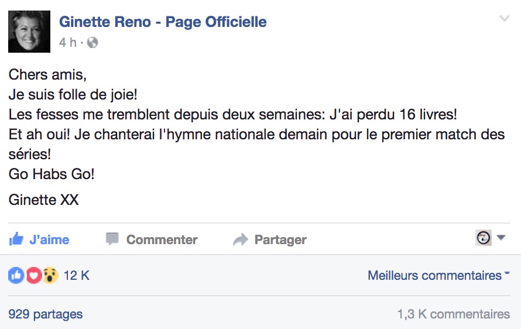Toggle the J'aime like label

click(50, 239)
